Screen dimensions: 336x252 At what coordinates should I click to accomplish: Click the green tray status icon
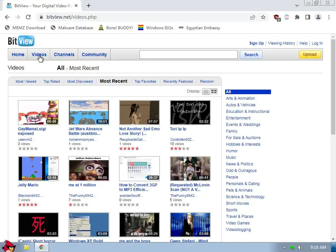292,247
